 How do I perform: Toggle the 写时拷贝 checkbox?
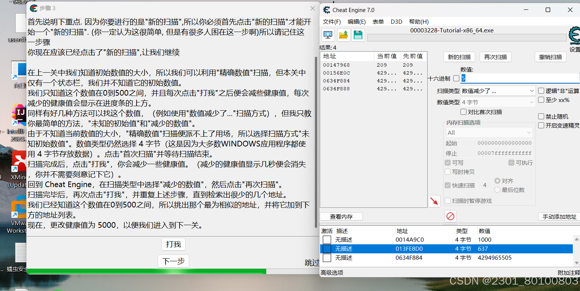[448, 172]
